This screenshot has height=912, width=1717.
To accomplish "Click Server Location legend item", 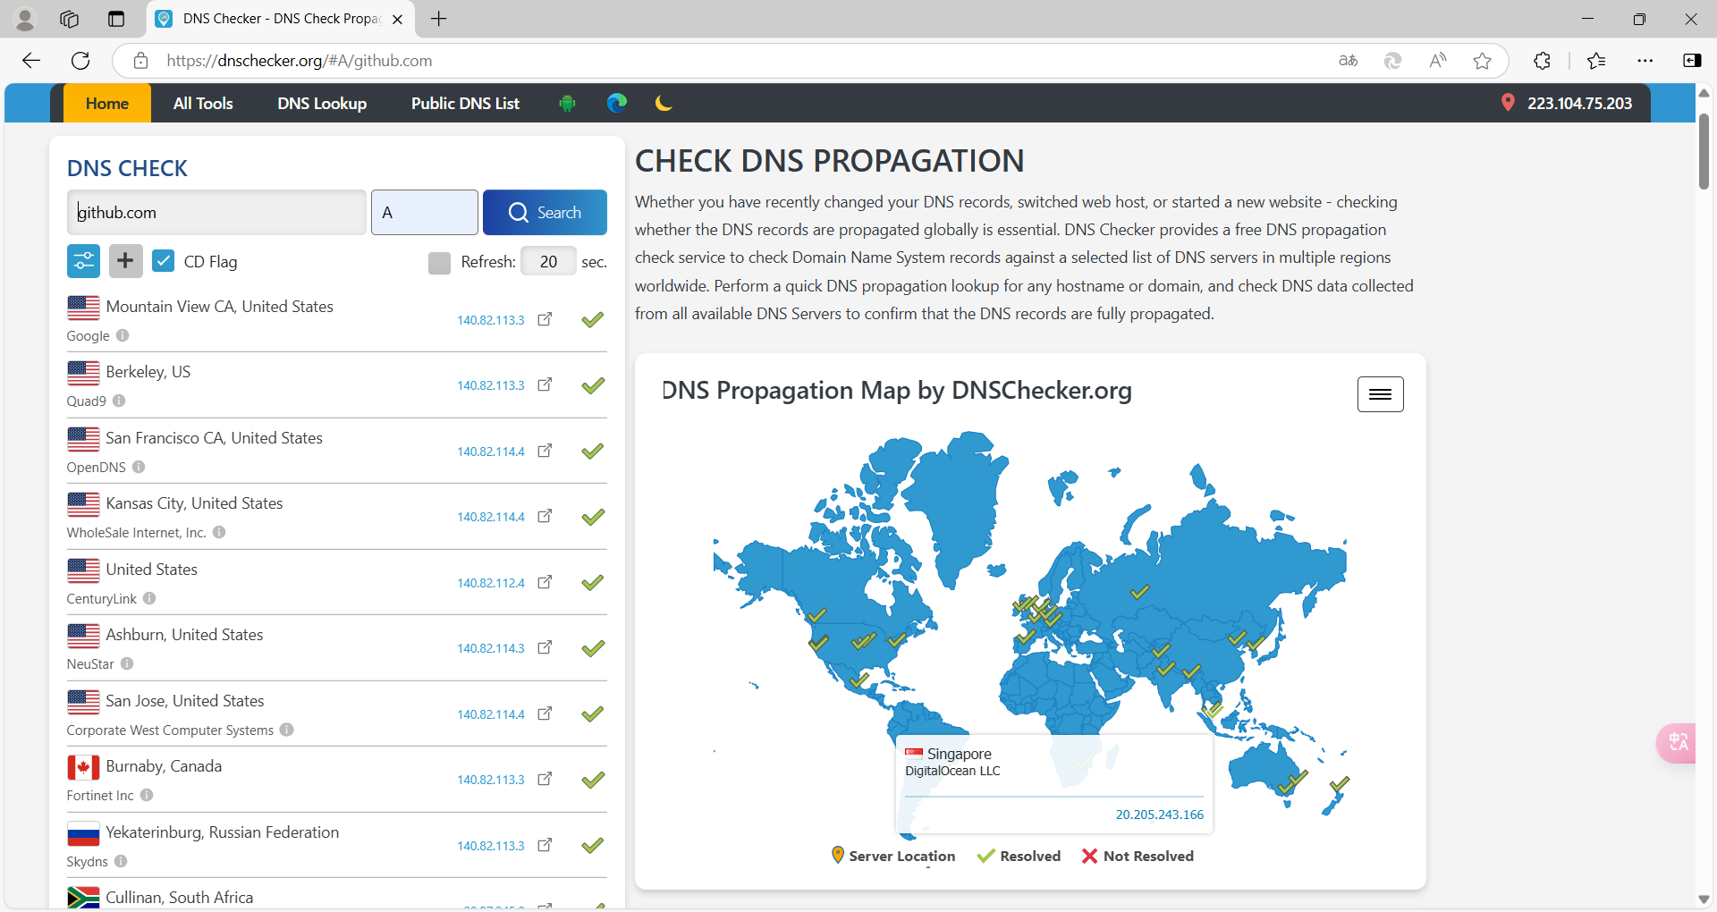I will click(x=892, y=856).
